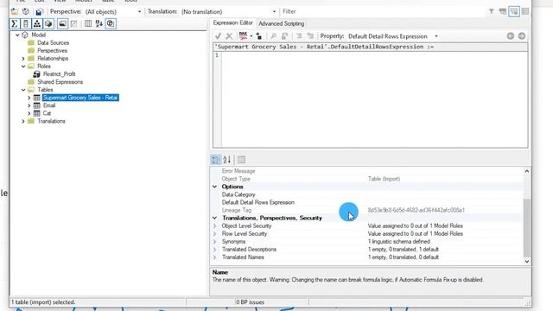This screenshot has height=311, width=553.
Task: Click the open from database icon
Action: 26,11
